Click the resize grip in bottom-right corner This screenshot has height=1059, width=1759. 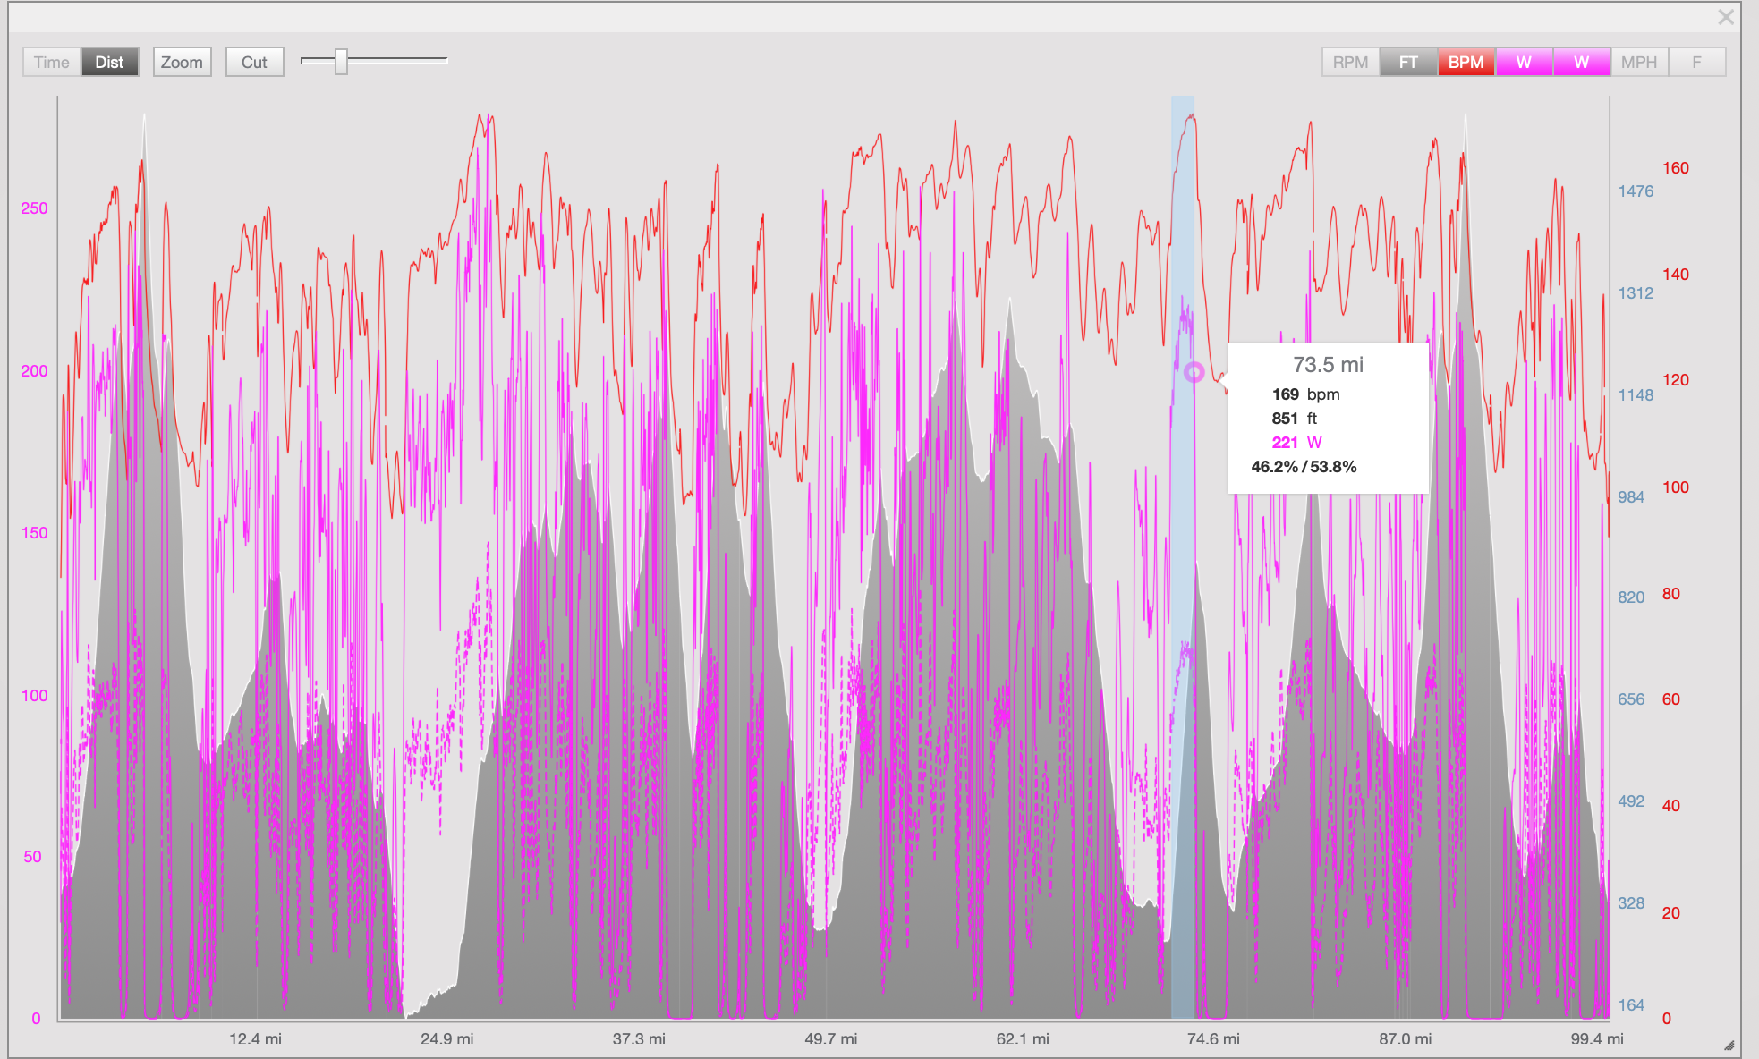(1729, 1045)
